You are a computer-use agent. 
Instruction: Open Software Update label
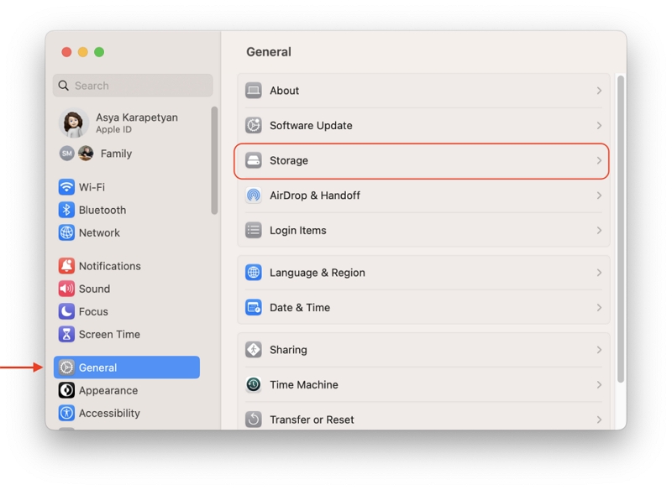point(311,125)
